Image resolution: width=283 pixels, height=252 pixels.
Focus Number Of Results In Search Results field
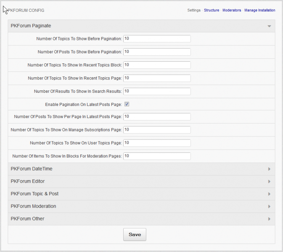(x=157, y=92)
